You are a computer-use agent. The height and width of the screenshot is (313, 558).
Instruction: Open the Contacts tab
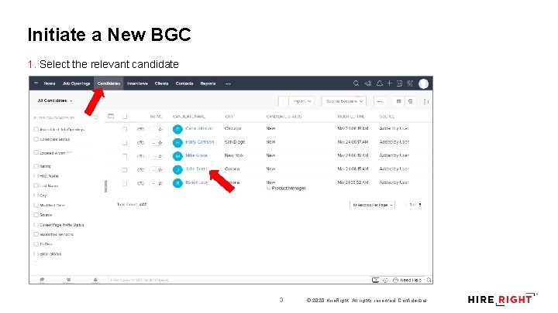click(x=184, y=83)
